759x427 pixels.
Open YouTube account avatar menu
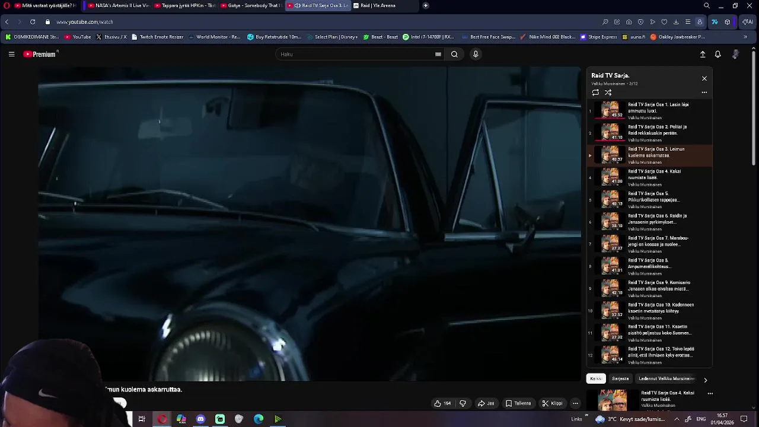[735, 54]
